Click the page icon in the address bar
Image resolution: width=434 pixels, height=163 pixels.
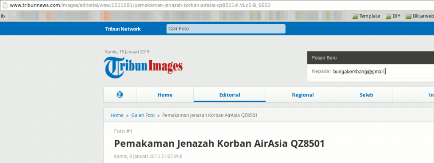pyautogui.click(x=5, y=5)
